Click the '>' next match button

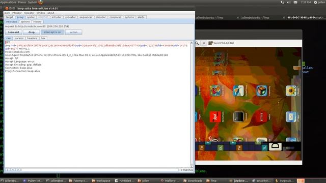(x=18, y=170)
